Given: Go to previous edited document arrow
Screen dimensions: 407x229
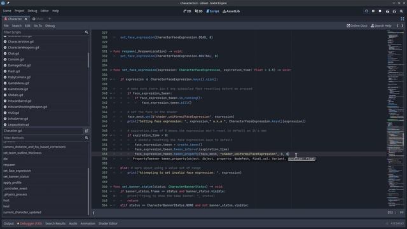Looking at the screenshot, I should [x=397, y=25].
